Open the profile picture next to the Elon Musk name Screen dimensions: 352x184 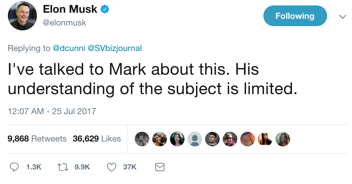22,15
